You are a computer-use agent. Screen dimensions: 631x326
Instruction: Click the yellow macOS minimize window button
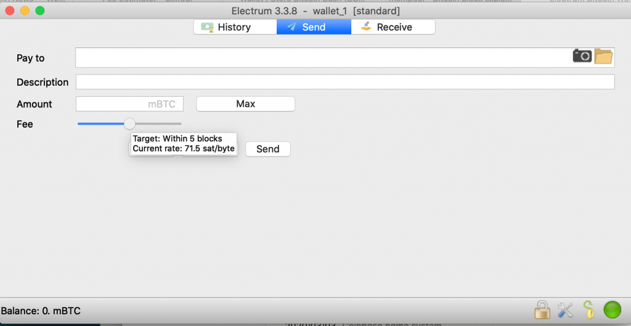(25, 11)
